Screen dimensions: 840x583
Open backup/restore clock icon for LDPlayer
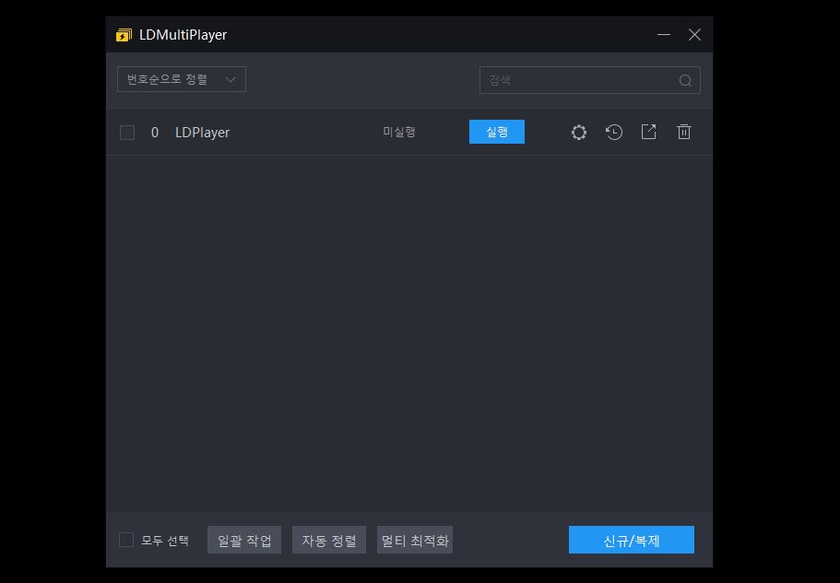pos(614,132)
